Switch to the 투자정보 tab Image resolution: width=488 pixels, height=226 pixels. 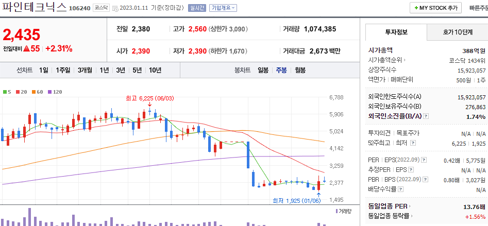click(396, 32)
